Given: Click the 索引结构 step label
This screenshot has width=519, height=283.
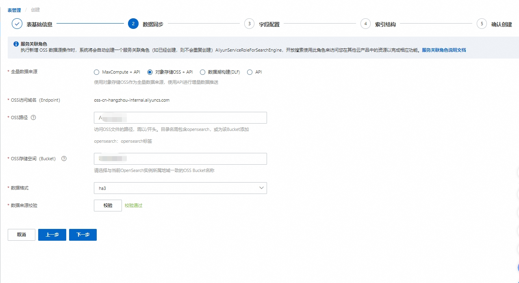Looking at the screenshot, I should coord(385,24).
